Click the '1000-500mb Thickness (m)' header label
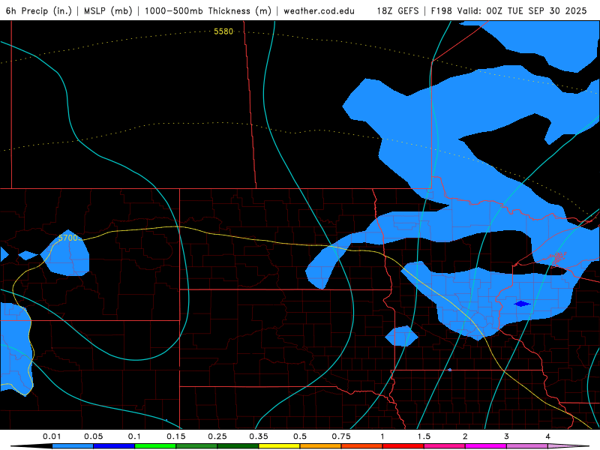The height and width of the screenshot is (450, 600). [208, 10]
